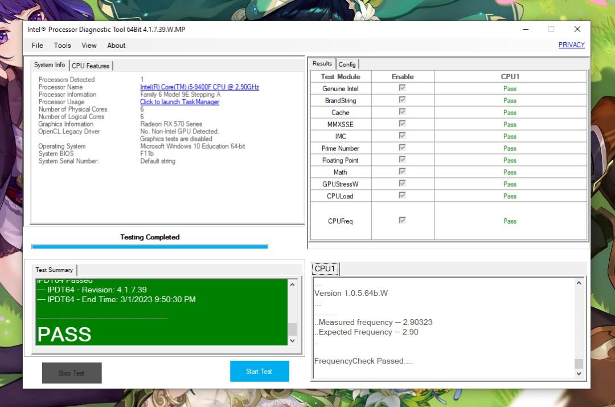615x407 pixels.
Task: Toggle the IMC test checkbox
Action: 402,136
